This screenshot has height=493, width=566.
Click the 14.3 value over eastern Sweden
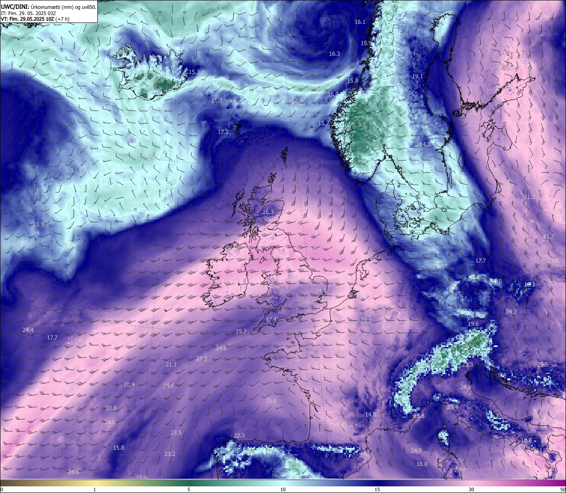(425, 145)
